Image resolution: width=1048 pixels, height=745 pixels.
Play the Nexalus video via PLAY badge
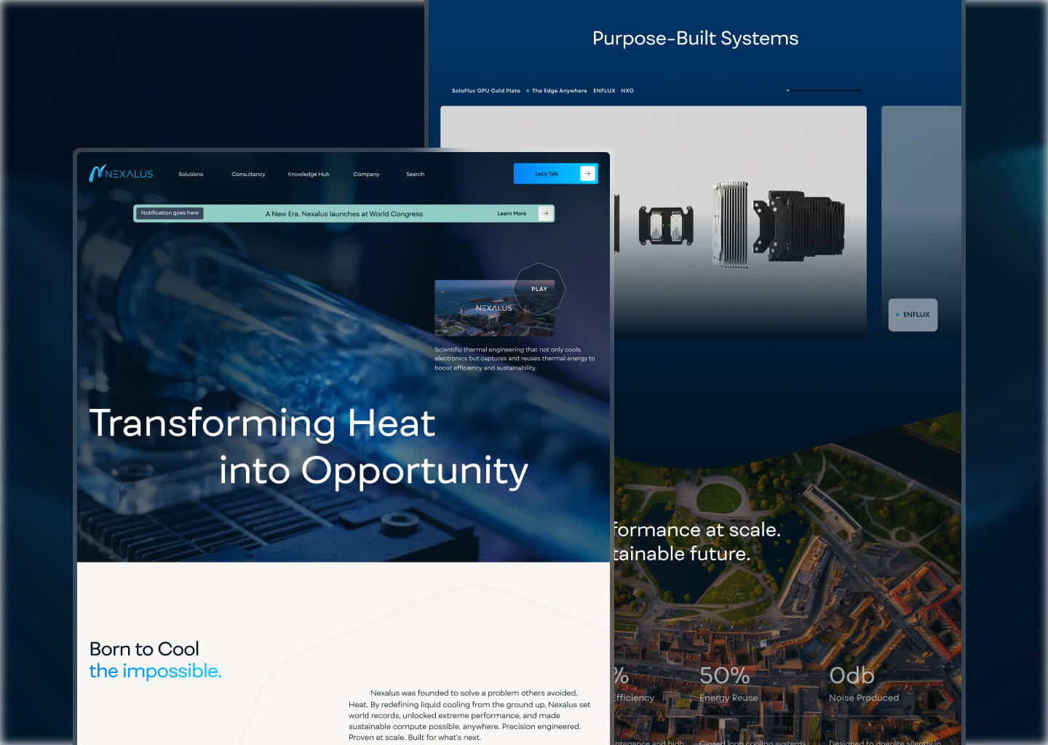tap(539, 289)
